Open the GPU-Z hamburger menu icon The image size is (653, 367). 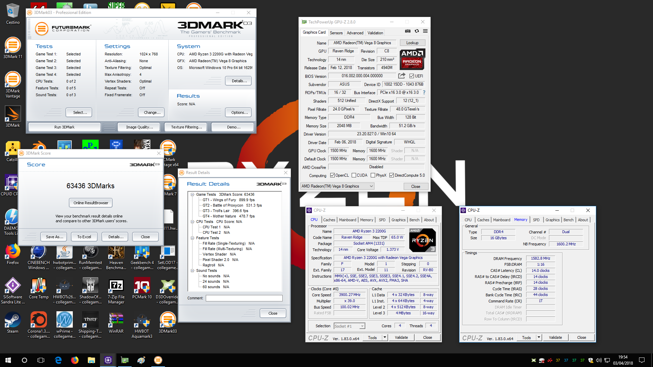click(425, 31)
